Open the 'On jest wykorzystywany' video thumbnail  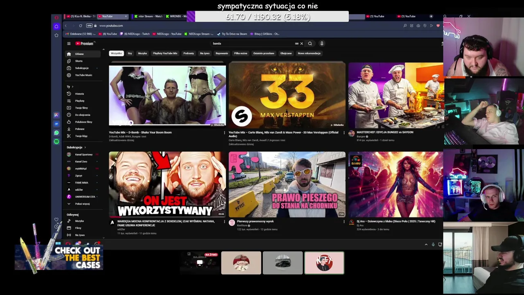(x=167, y=184)
